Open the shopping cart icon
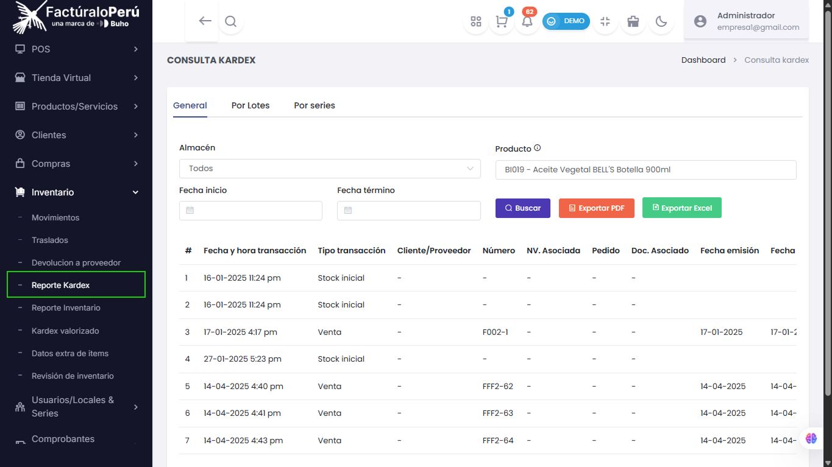Viewport: 832px width, 467px height. point(502,21)
